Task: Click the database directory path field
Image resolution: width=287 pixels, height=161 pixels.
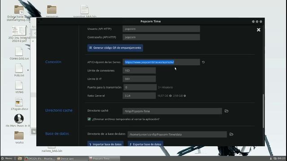Action: point(177,134)
